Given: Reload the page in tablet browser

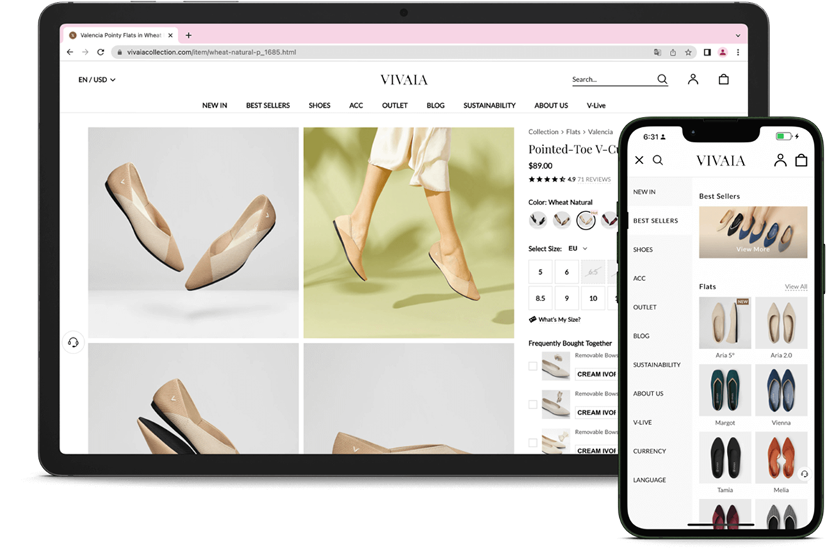Looking at the screenshot, I should pyautogui.click(x=101, y=52).
